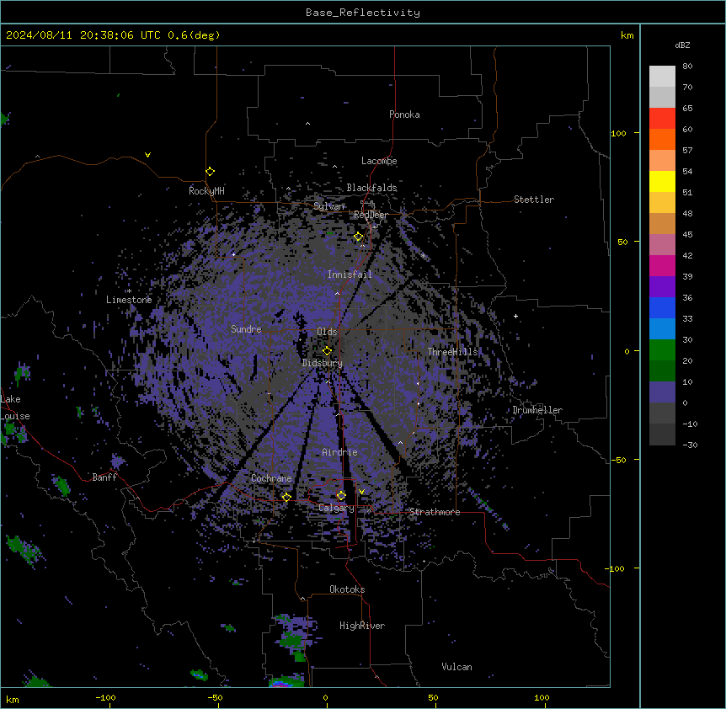Click the Banff label
The width and height of the screenshot is (726, 709).
click(104, 477)
